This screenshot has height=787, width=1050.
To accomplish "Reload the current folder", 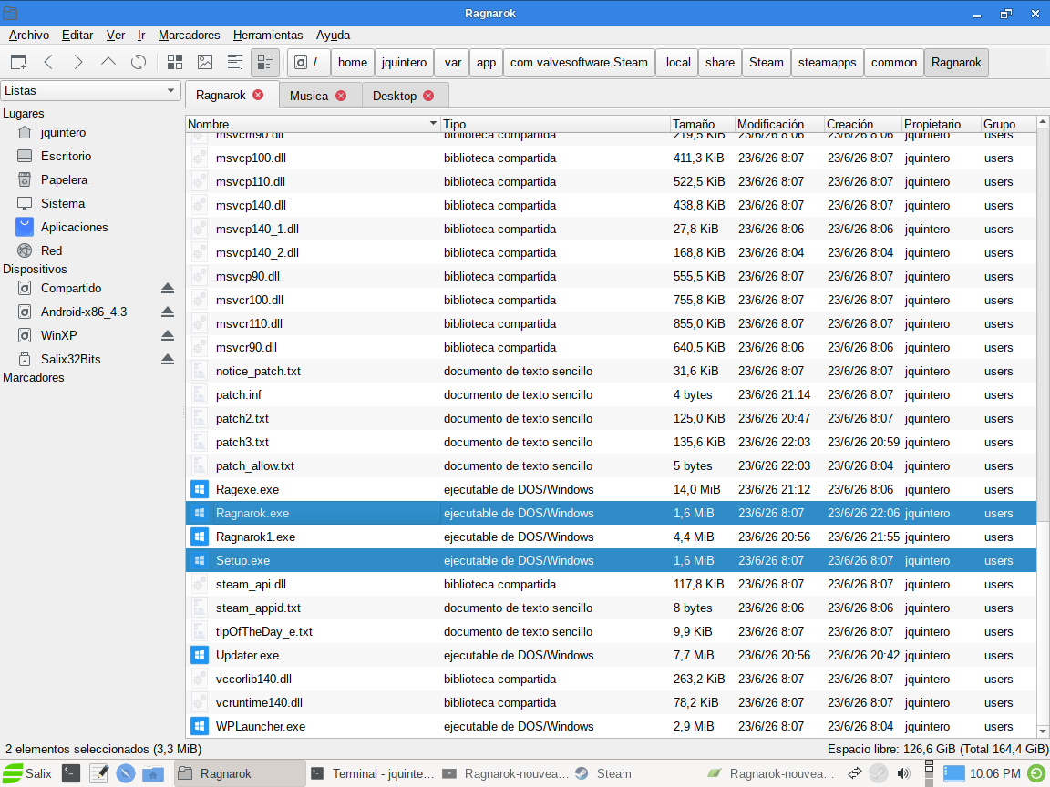I will click(138, 62).
